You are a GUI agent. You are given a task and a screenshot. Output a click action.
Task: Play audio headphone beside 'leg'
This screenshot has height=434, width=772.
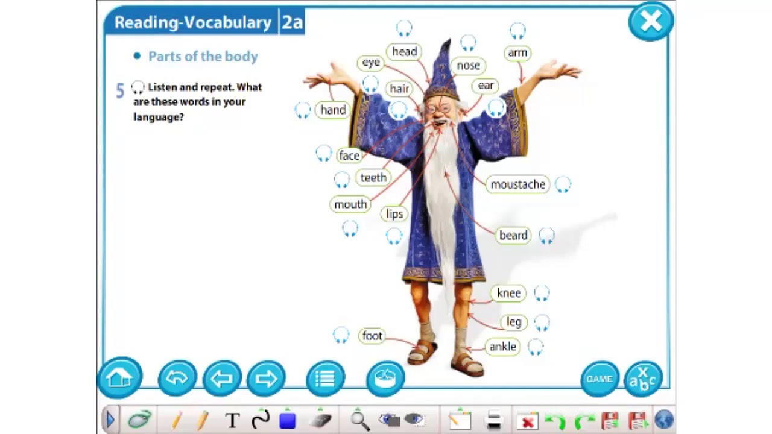click(542, 322)
